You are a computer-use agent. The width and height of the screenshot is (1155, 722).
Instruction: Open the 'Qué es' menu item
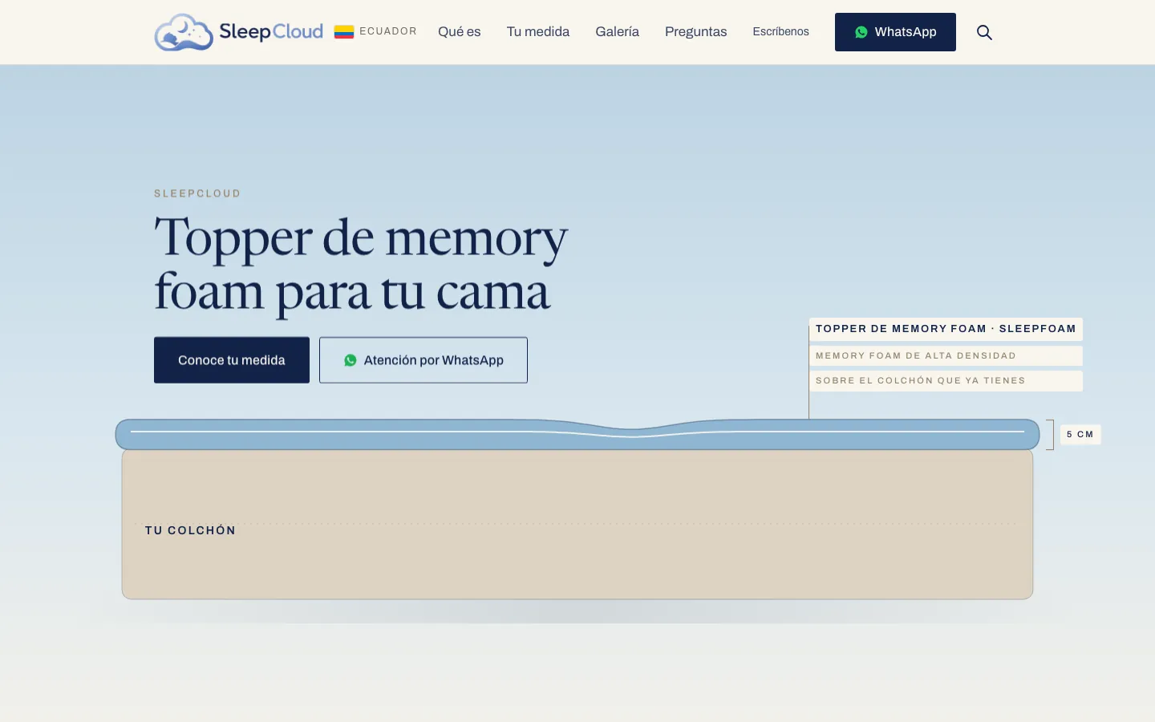coord(460,32)
